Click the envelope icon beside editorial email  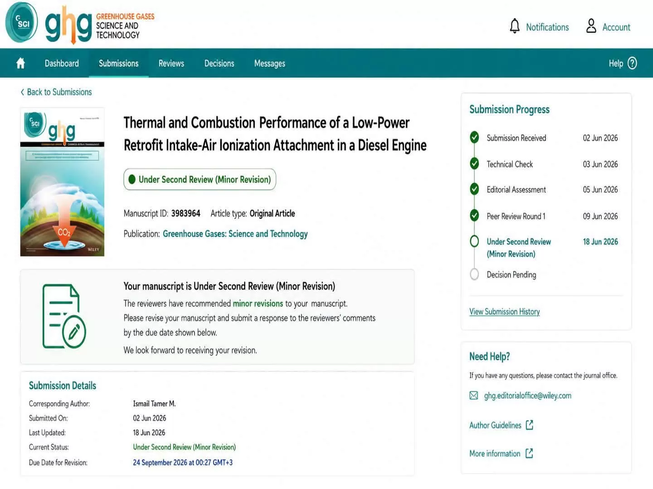474,396
